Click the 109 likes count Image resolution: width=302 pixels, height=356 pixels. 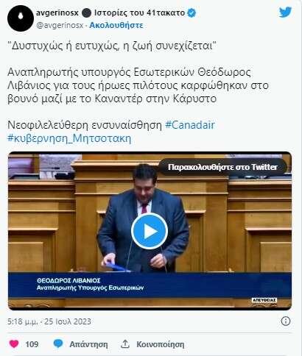[32, 344]
